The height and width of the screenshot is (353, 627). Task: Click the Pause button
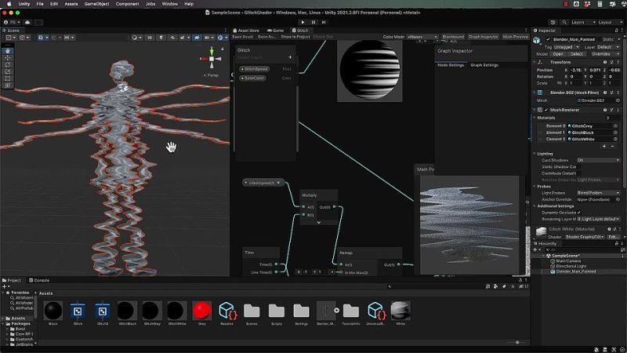(313, 22)
